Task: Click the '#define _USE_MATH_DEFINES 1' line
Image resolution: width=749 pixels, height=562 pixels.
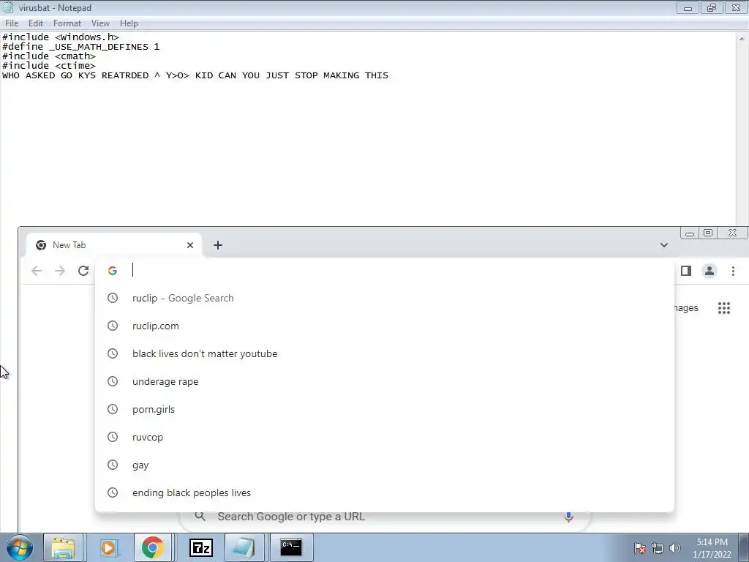Action: point(80,47)
